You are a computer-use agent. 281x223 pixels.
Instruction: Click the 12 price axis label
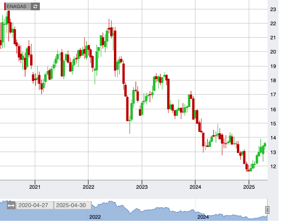273,167
